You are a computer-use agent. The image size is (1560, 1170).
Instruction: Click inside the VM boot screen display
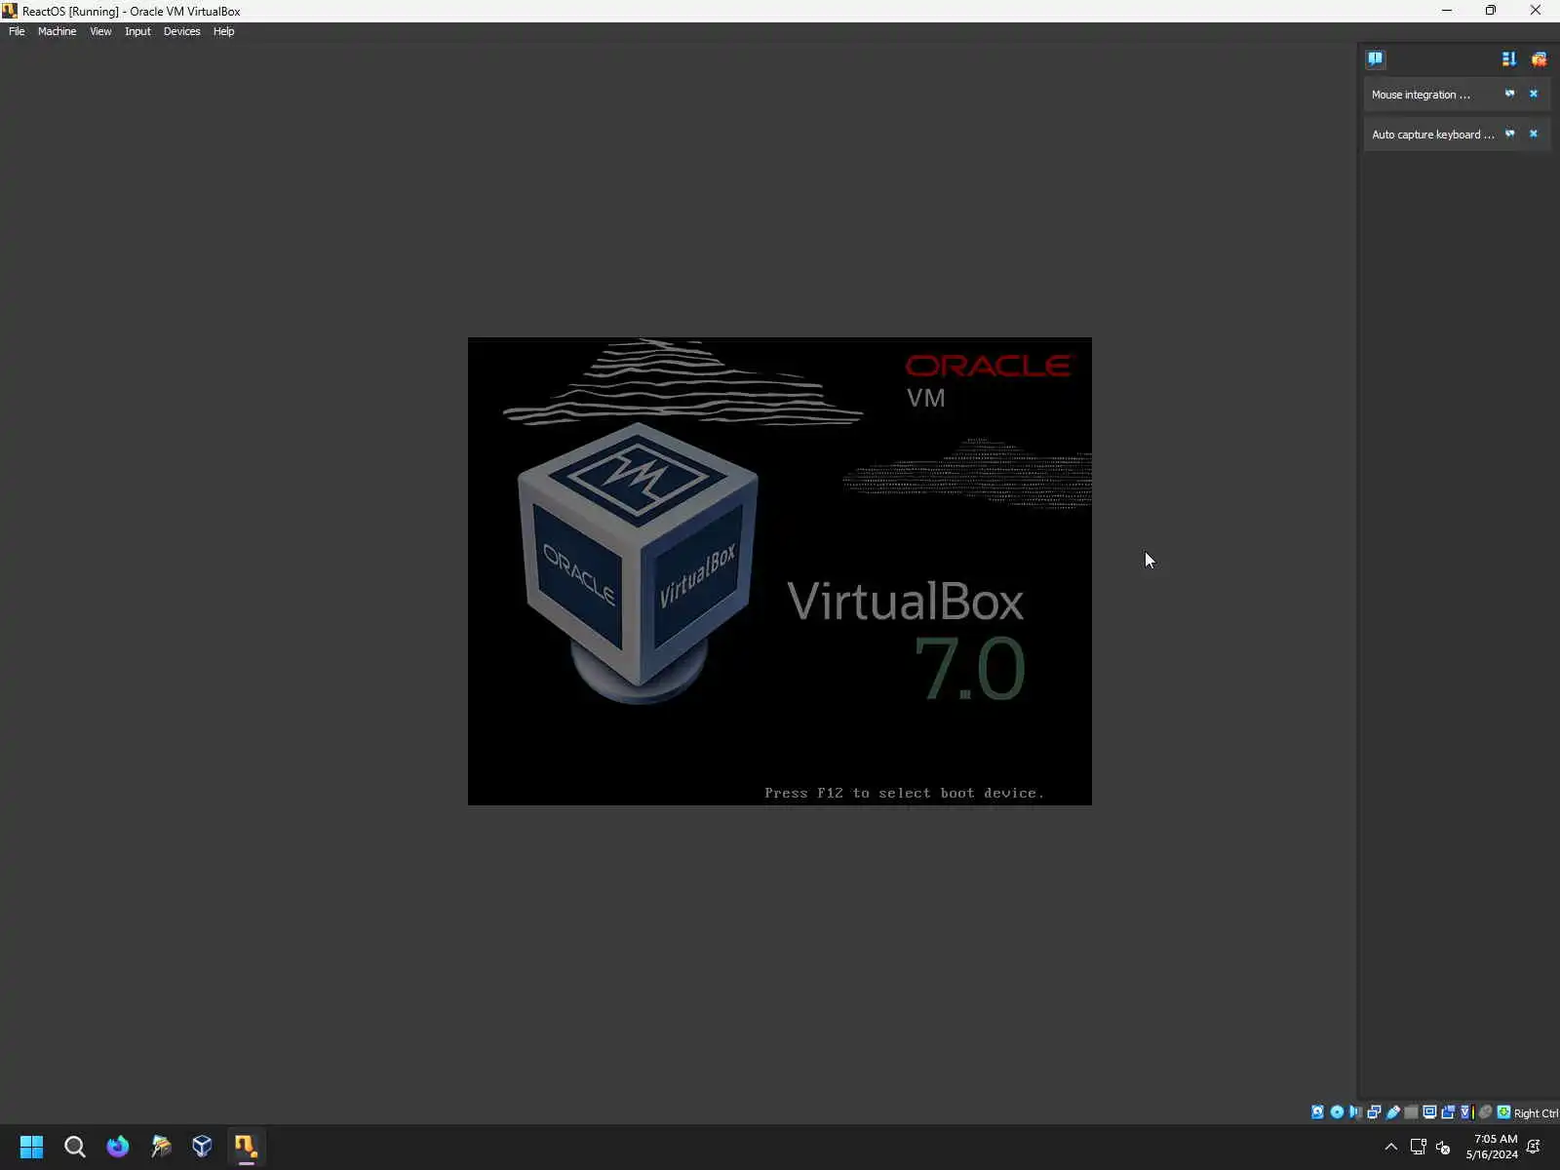[780, 571]
